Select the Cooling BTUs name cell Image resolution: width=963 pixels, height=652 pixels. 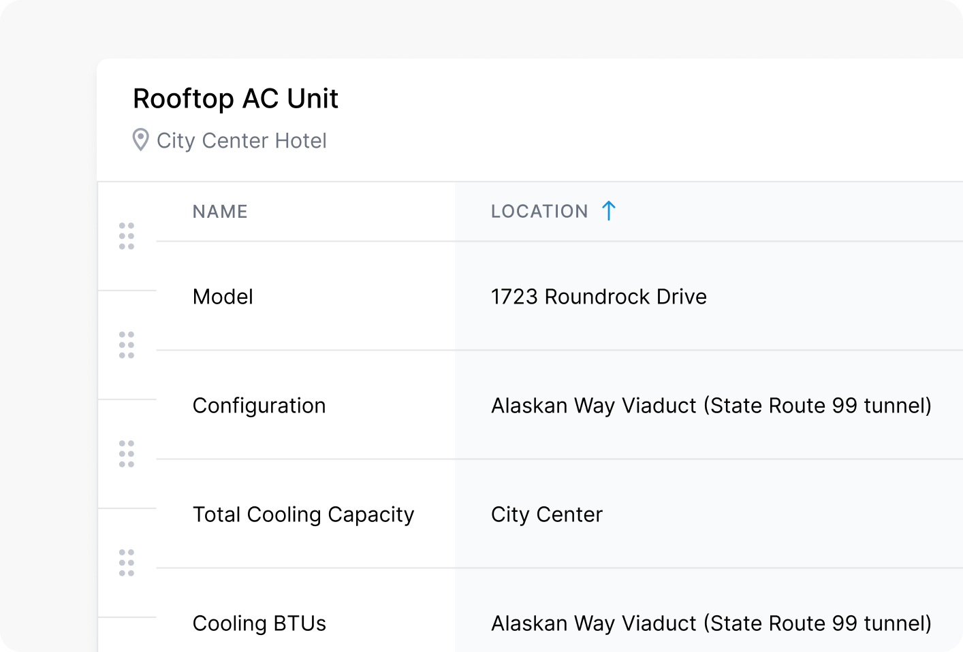pyautogui.click(x=259, y=623)
